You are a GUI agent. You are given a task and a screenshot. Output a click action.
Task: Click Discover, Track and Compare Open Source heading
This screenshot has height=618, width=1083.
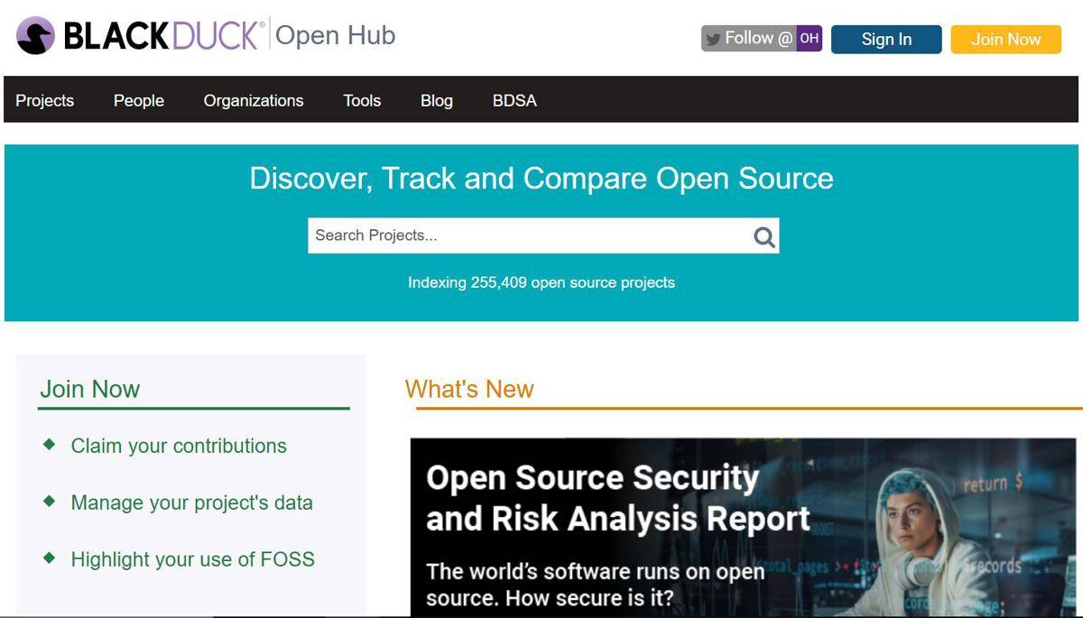tap(541, 178)
